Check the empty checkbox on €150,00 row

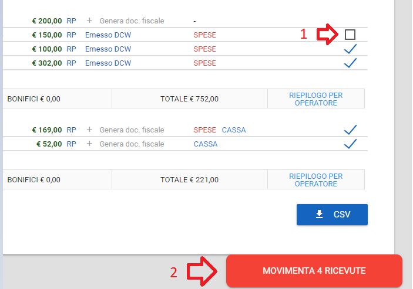(x=350, y=35)
